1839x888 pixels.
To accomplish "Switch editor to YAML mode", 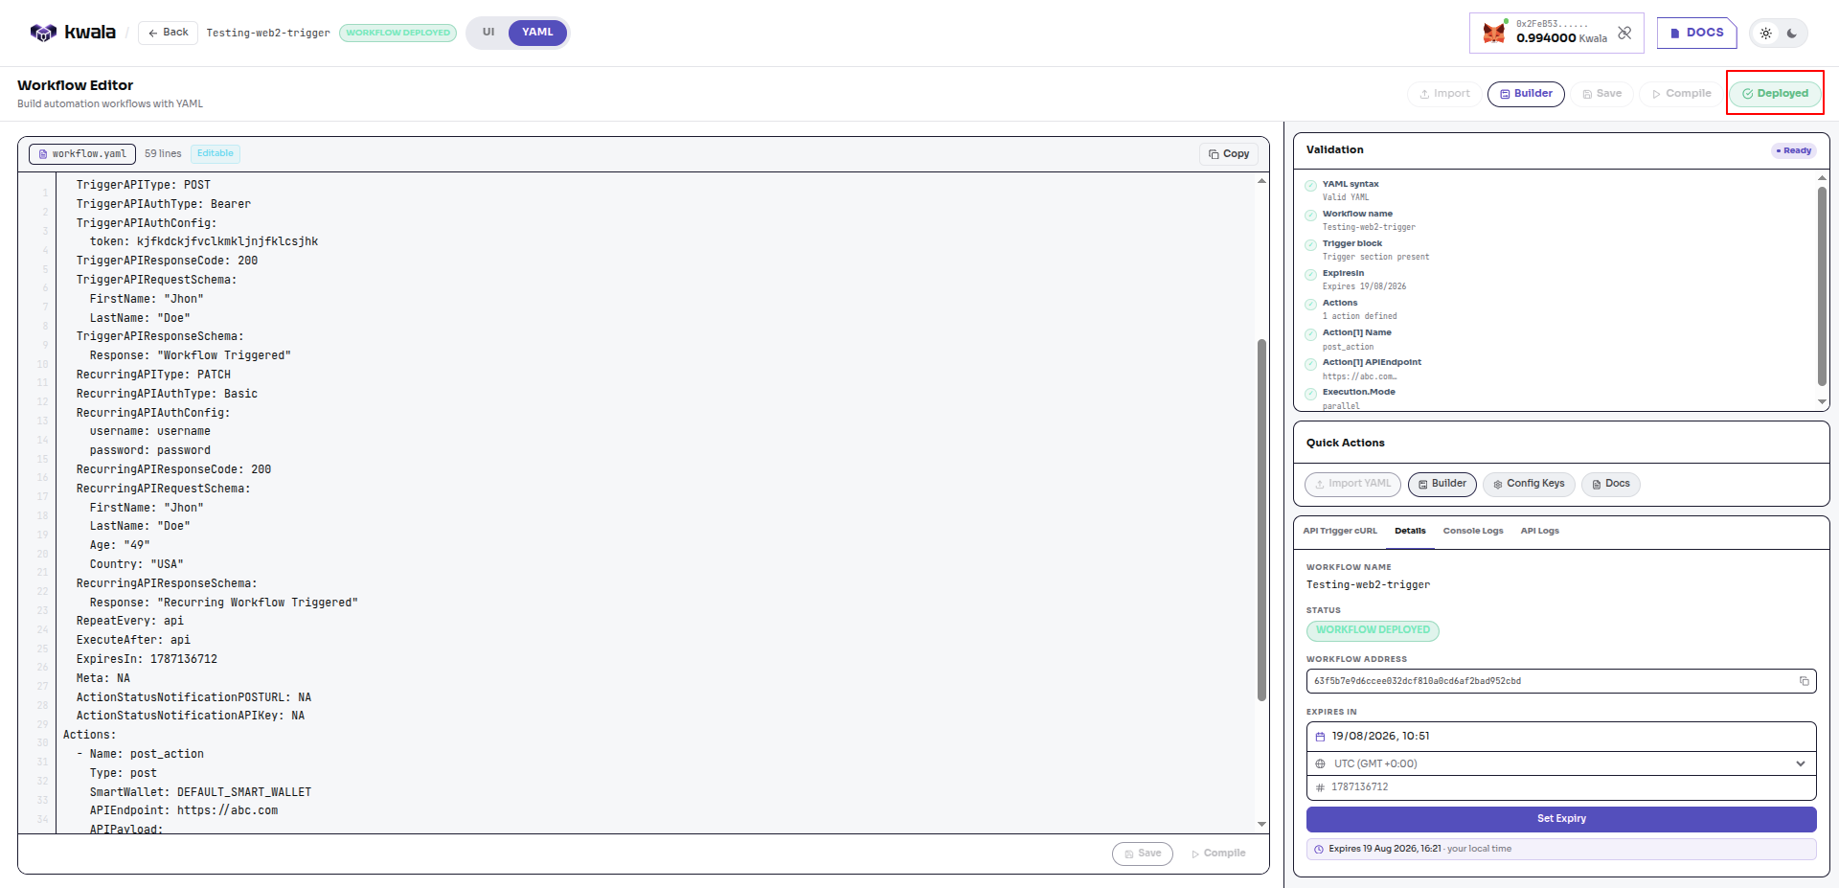I will click(537, 33).
